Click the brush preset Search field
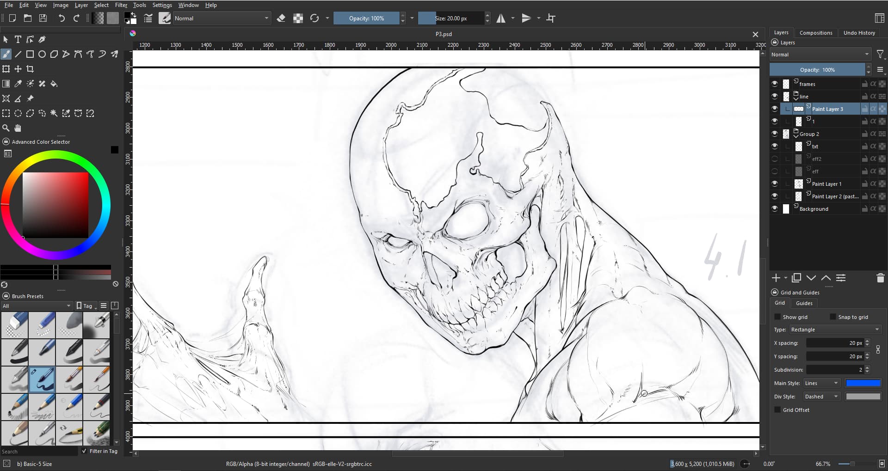This screenshot has height=471, width=888. 39,451
